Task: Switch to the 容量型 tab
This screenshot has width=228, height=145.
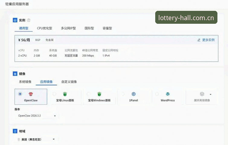Action: point(107,28)
